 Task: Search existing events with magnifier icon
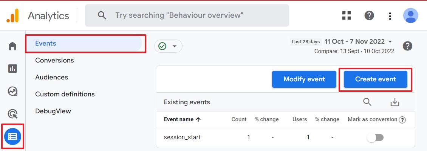[x=367, y=102]
